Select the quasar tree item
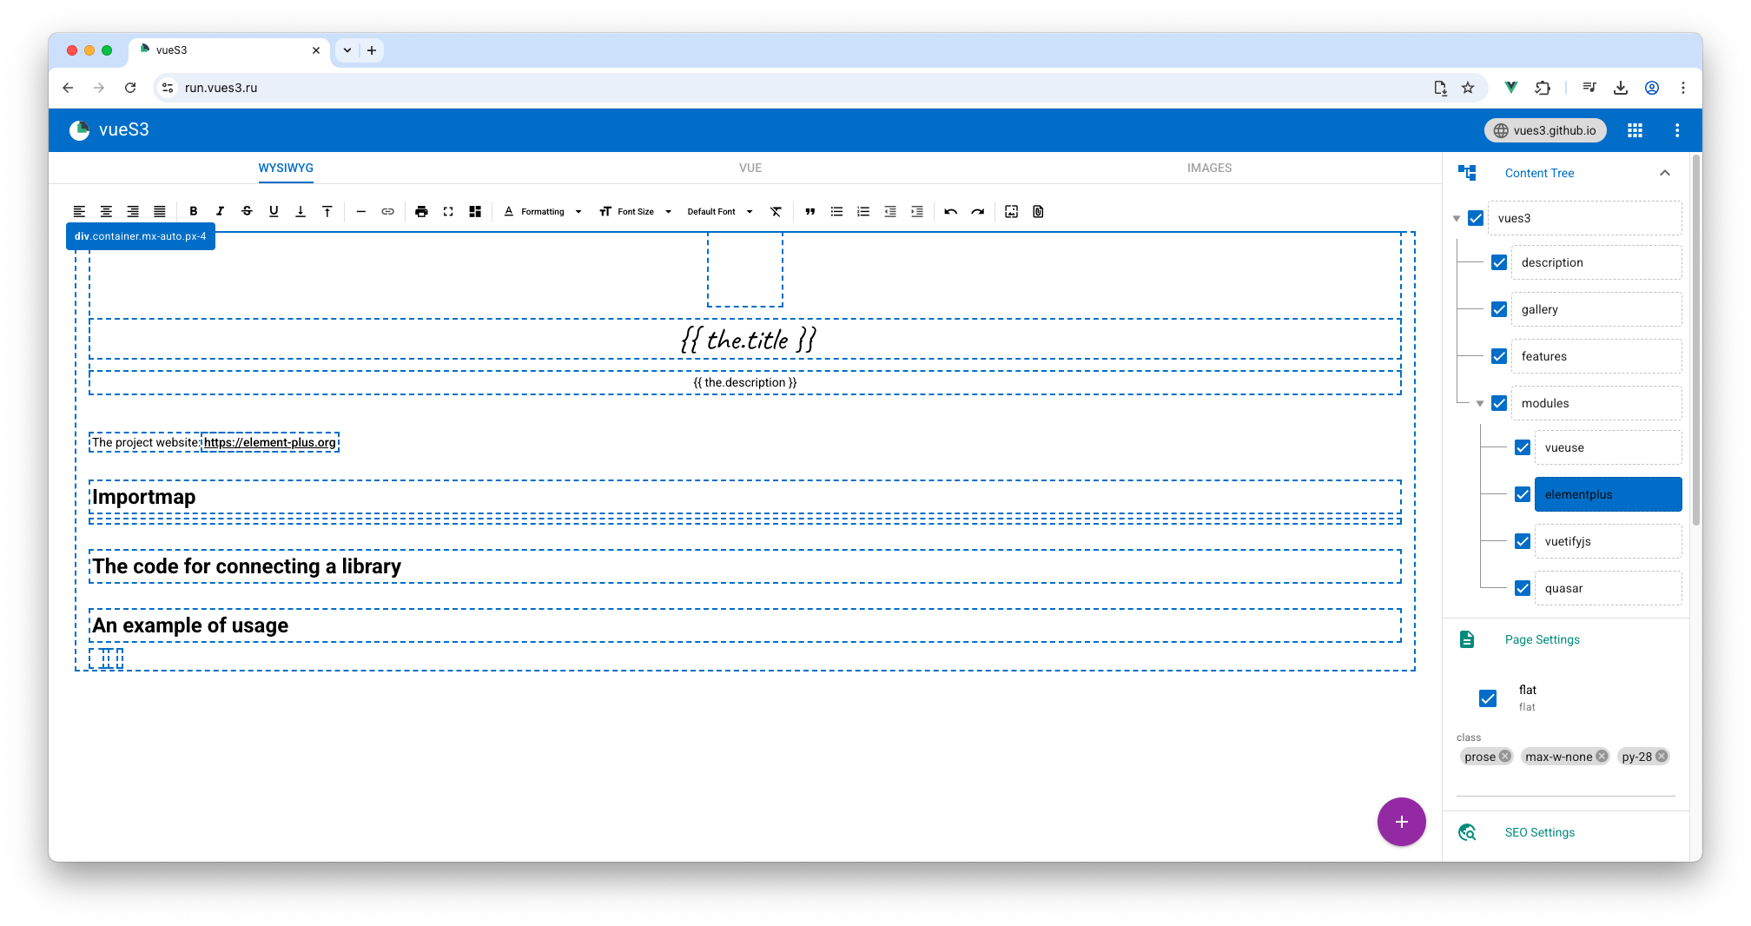1751x926 pixels. pos(1608,588)
